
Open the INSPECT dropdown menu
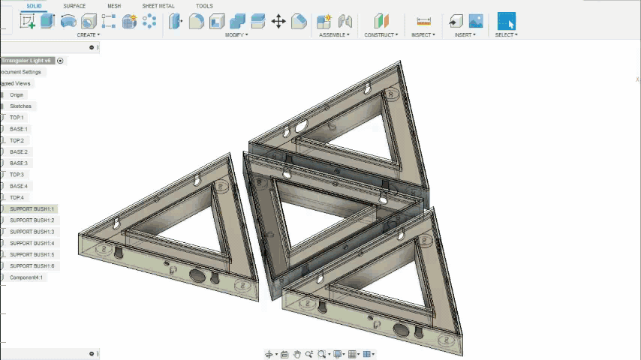(x=423, y=35)
